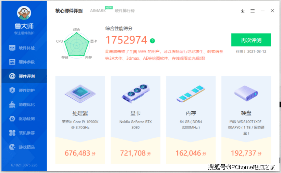Switch to 硬件排行榜 tab
Viewport: 281px width, 173px height.
coord(125,11)
